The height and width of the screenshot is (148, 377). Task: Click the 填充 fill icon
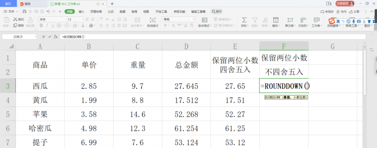click(x=276, y=20)
